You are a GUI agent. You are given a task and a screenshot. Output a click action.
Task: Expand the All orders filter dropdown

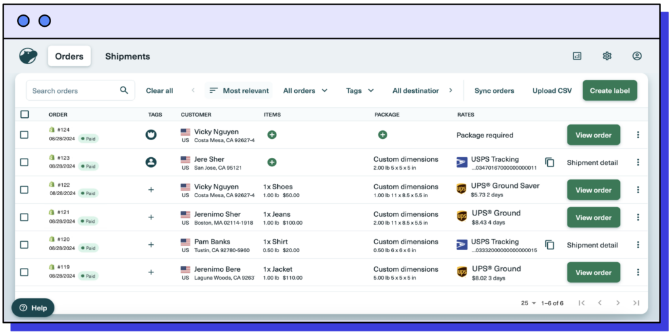tap(305, 91)
